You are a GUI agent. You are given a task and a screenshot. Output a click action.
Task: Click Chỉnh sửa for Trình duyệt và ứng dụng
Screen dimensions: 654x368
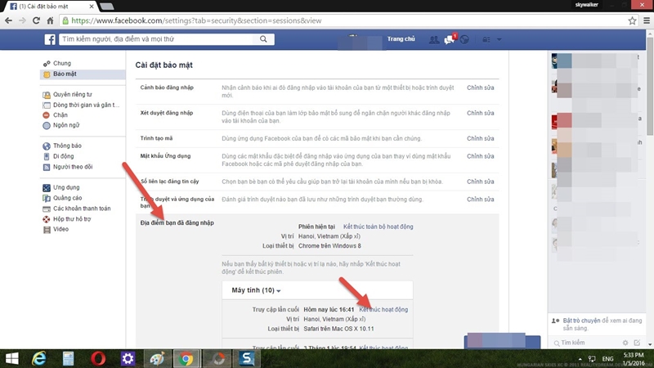(480, 200)
